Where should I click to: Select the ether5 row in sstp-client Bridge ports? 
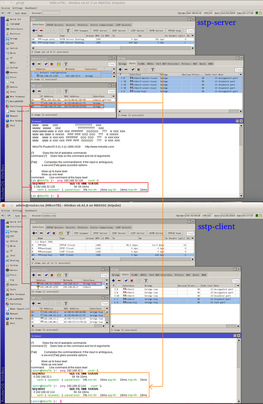click(x=175, y=299)
